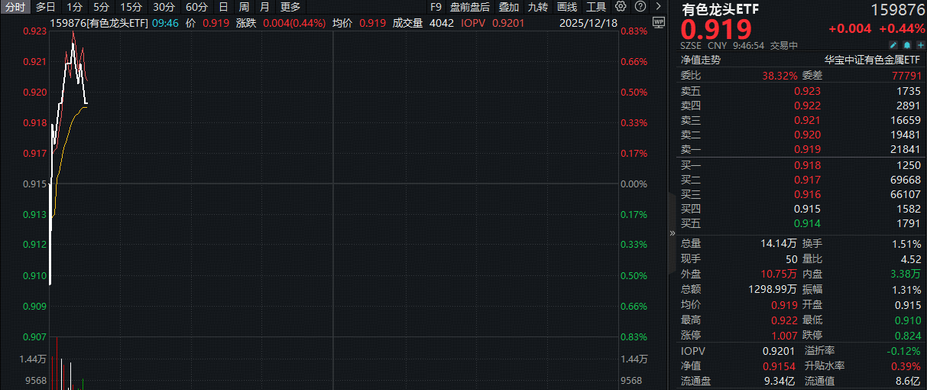This screenshot has width=927, height=390.
Task: Collapse the side panel with double-arrow handle
Action: point(673,232)
